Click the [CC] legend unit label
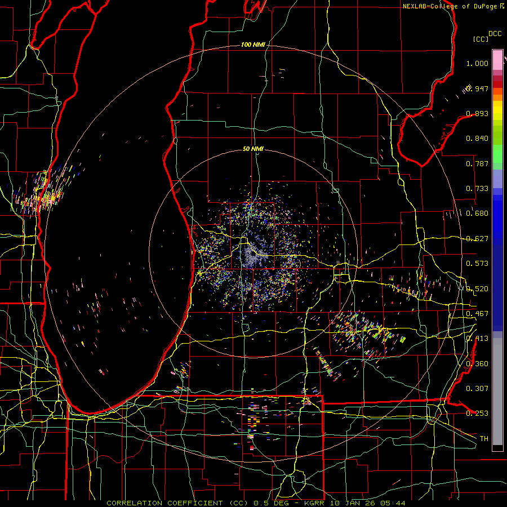This screenshot has width=507, height=507. [x=481, y=39]
